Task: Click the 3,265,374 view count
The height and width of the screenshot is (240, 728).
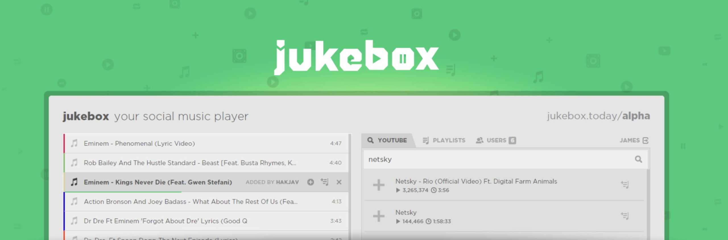Action: tap(415, 190)
